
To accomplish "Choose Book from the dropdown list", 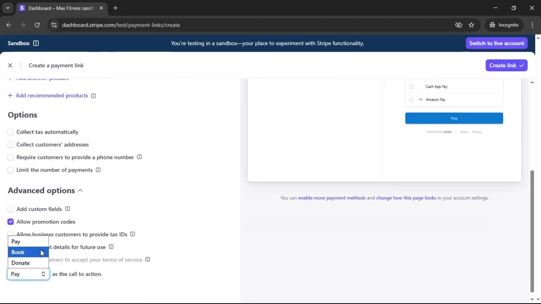I will (x=18, y=252).
